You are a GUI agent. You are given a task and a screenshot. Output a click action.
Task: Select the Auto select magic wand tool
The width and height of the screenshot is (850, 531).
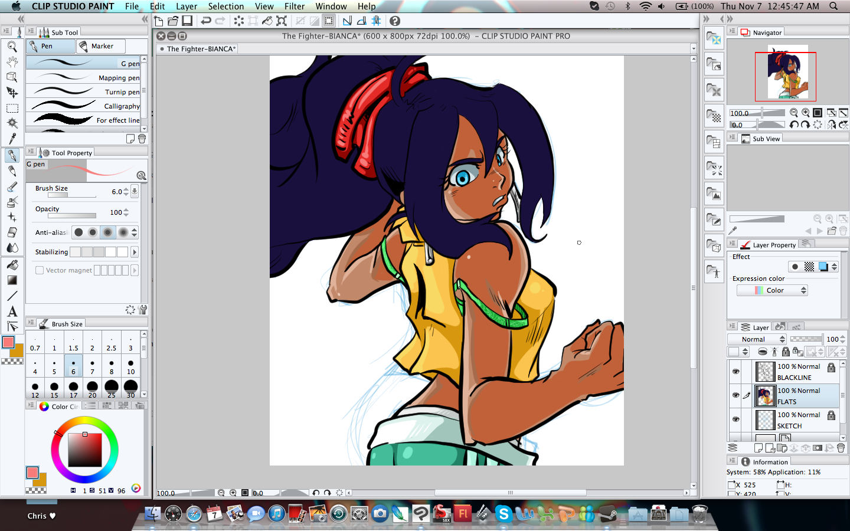click(12, 123)
